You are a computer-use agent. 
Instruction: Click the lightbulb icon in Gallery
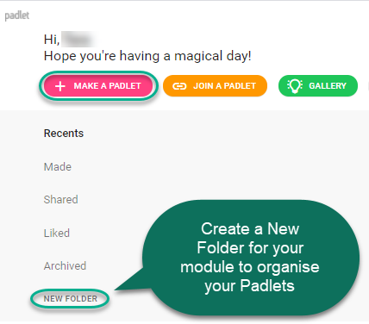tap(295, 86)
